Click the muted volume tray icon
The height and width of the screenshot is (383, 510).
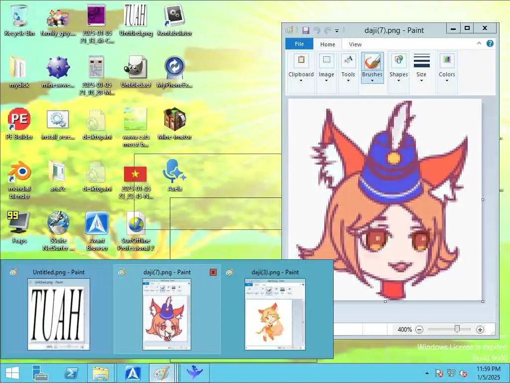pyautogui.click(x=463, y=373)
